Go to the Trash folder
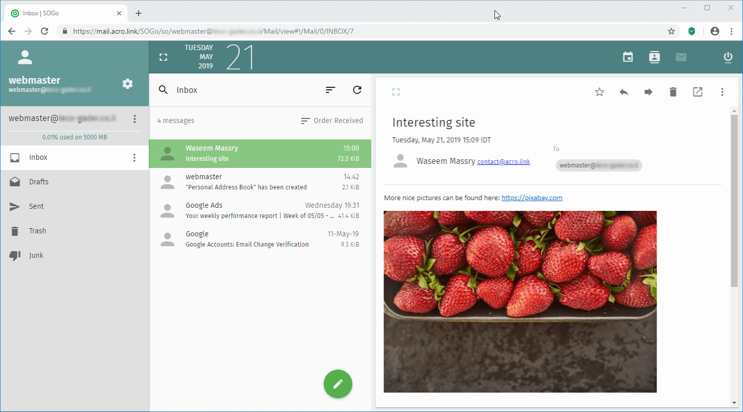The width and height of the screenshot is (743, 412). (x=37, y=231)
